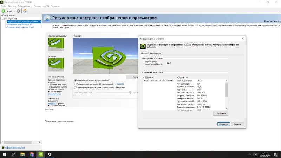Click the performance-quality slider handle
Screen dimensions: 281x158
coord(130,92)
